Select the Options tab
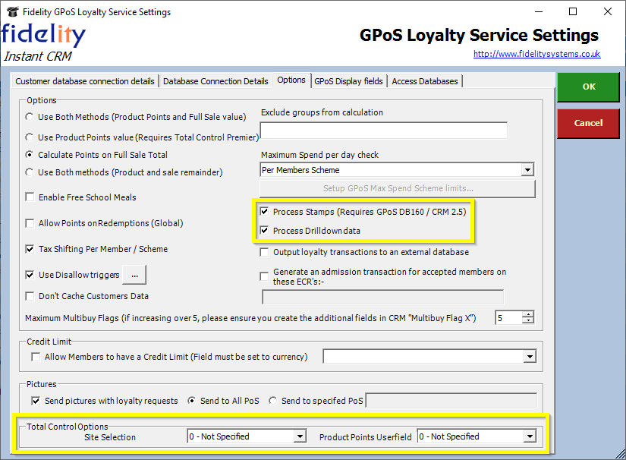This screenshot has width=626, height=460. coord(291,80)
